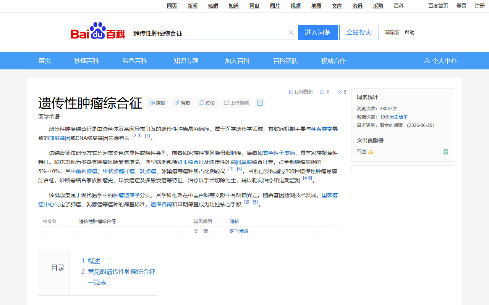The image size is (489, 305).
Task: Open 特色百科 navigation tab
Action: click(x=135, y=61)
